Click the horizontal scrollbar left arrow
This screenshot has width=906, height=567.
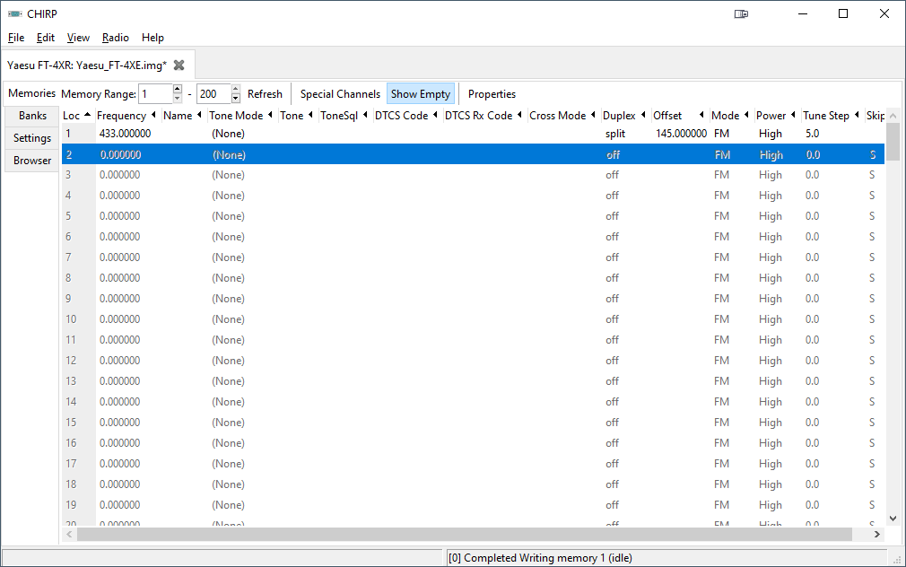[x=69, y=534]
